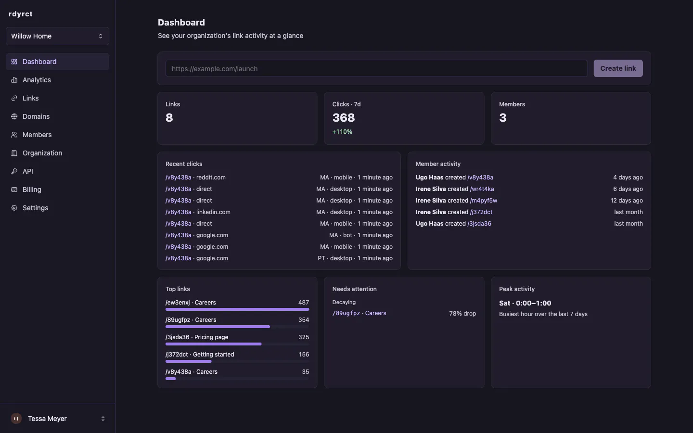The height and width of the screenshot is (433, 693).
Task: Click the 78% drop label
Action: point(462,313)
